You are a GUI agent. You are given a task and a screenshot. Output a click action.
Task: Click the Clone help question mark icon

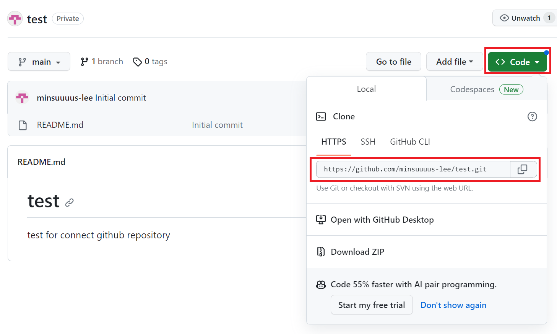pyautogui.click(x=532, y=116)
